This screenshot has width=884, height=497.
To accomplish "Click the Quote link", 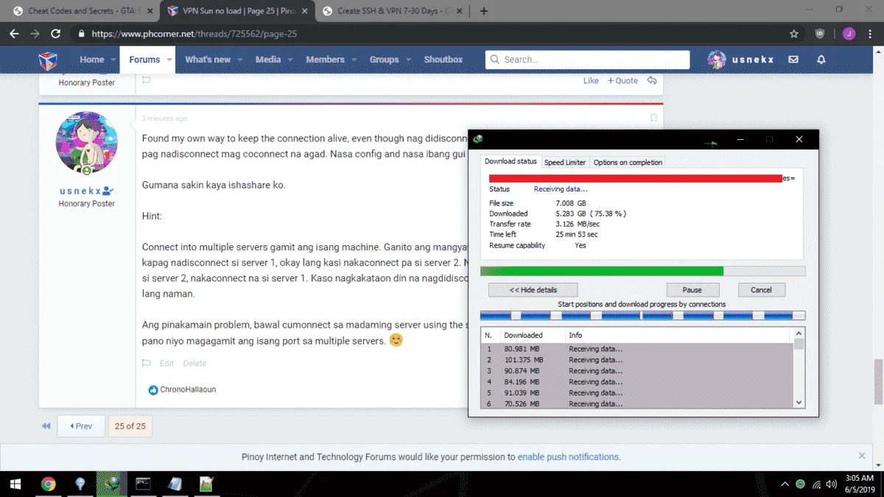I will pyautogui.click(x=622, y=81).
